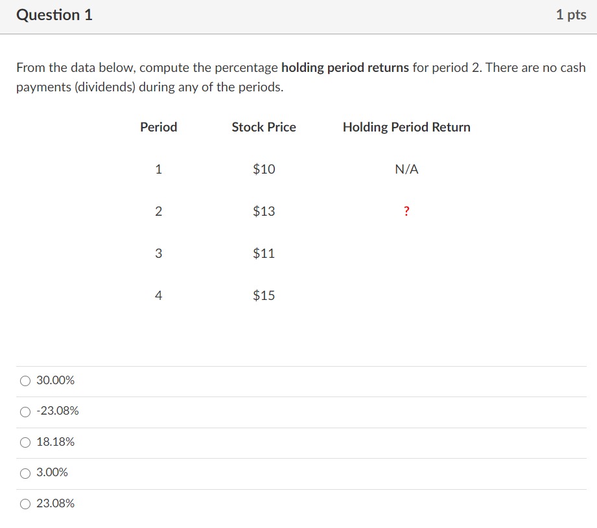
Task: Click the $15 stock price cell
Action: [x=263, y=295]
